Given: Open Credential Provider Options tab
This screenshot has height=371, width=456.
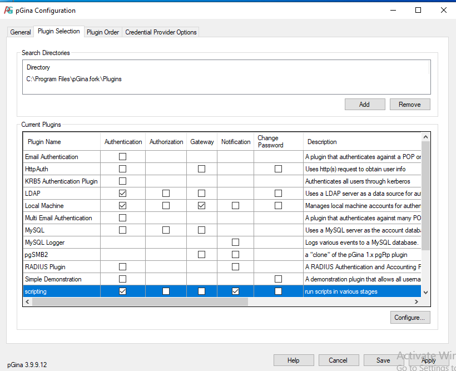Looking at the screenshot, I should coord(161,32).
